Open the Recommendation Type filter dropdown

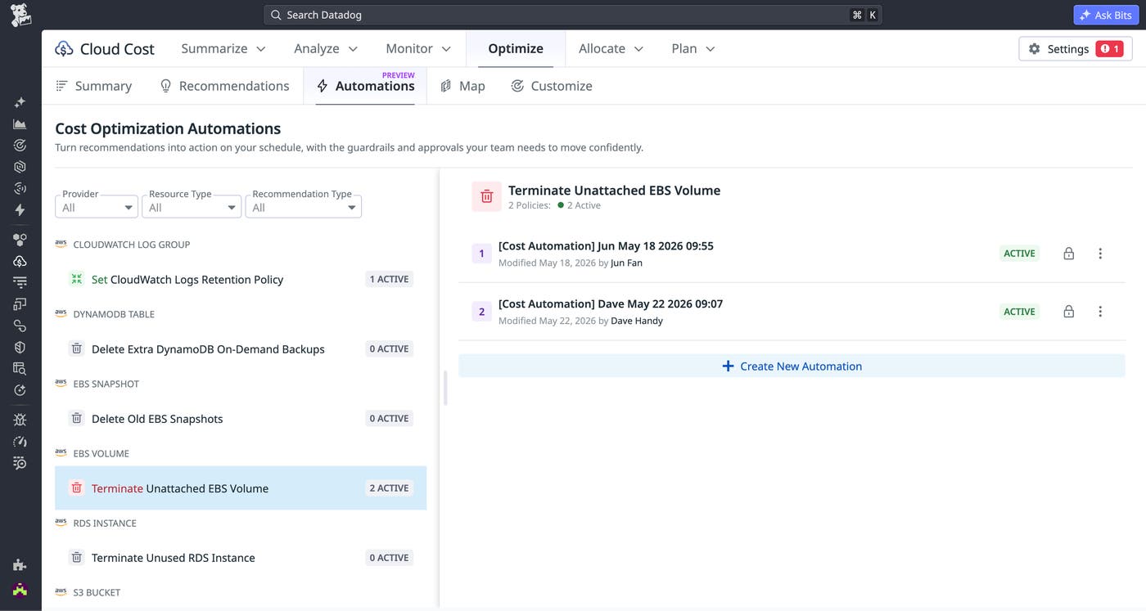[x=304, y=207]
